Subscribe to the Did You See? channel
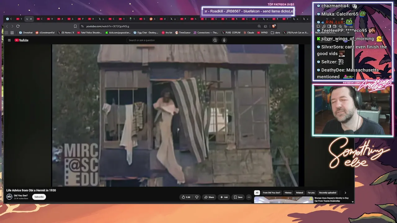397x223 pixels. pos(39,197)
